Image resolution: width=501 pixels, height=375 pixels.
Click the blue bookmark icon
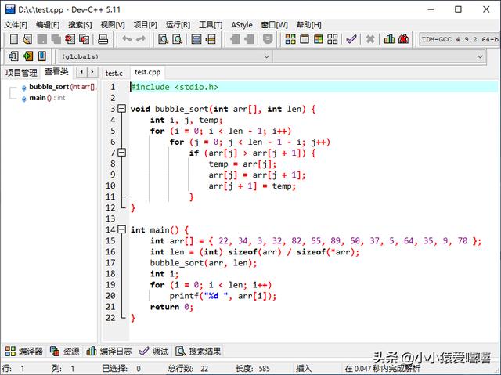point(41,56)
